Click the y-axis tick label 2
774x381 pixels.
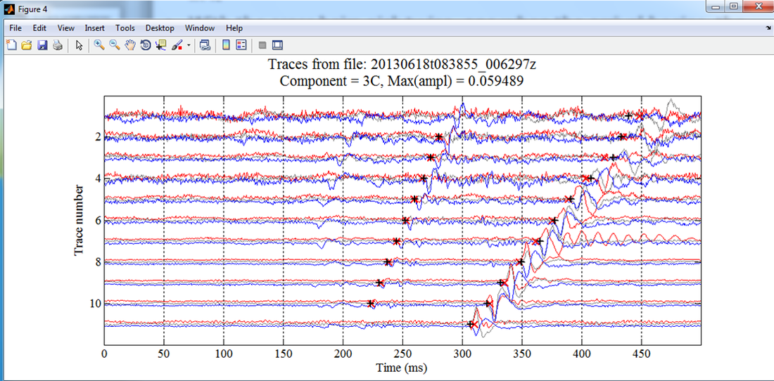99,136
